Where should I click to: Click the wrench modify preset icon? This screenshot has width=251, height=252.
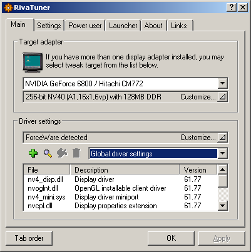click(x=62, y=153)
